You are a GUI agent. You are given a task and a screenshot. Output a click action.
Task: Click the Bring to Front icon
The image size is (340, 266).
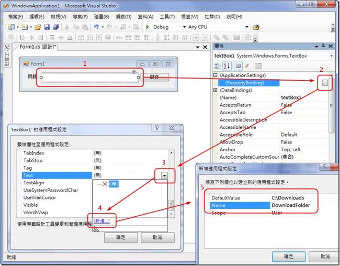point(216,38)
